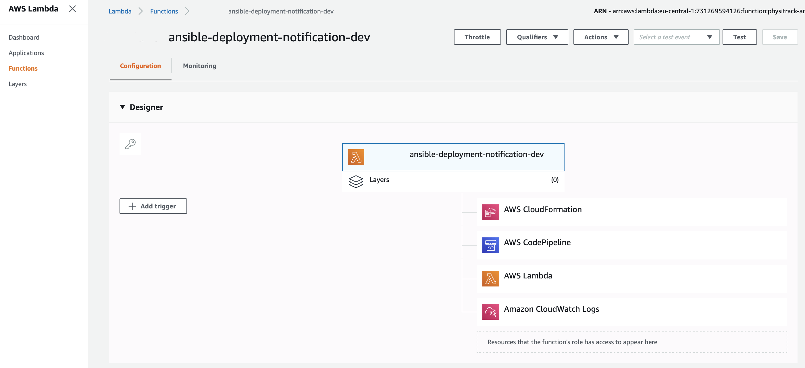Select the Configuration tab
Image resolution: width=805 pixels, height=368 pixels.
140,66
